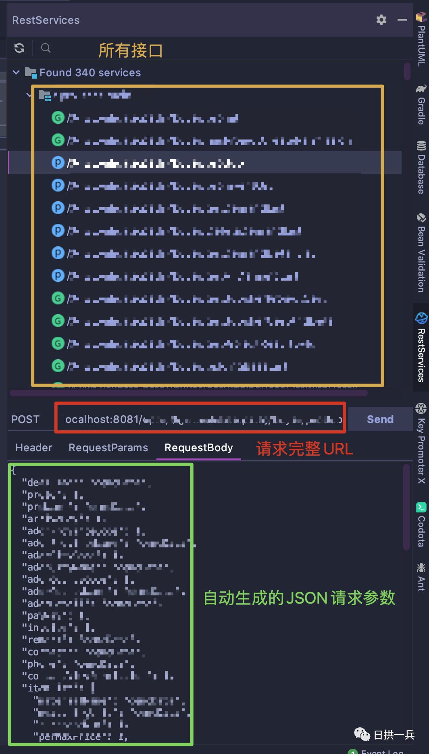Open the Database side tool window
429x754 pixels.
point(421,167)
